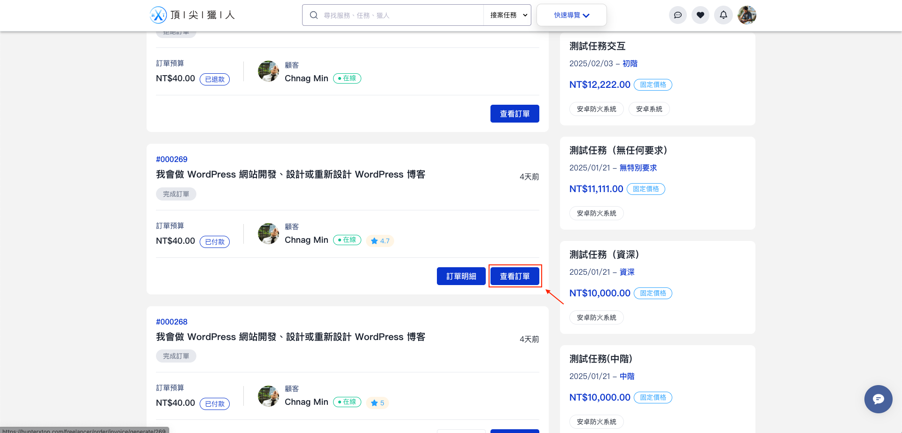Click the profile avatar in top bar

click(746, 15)
